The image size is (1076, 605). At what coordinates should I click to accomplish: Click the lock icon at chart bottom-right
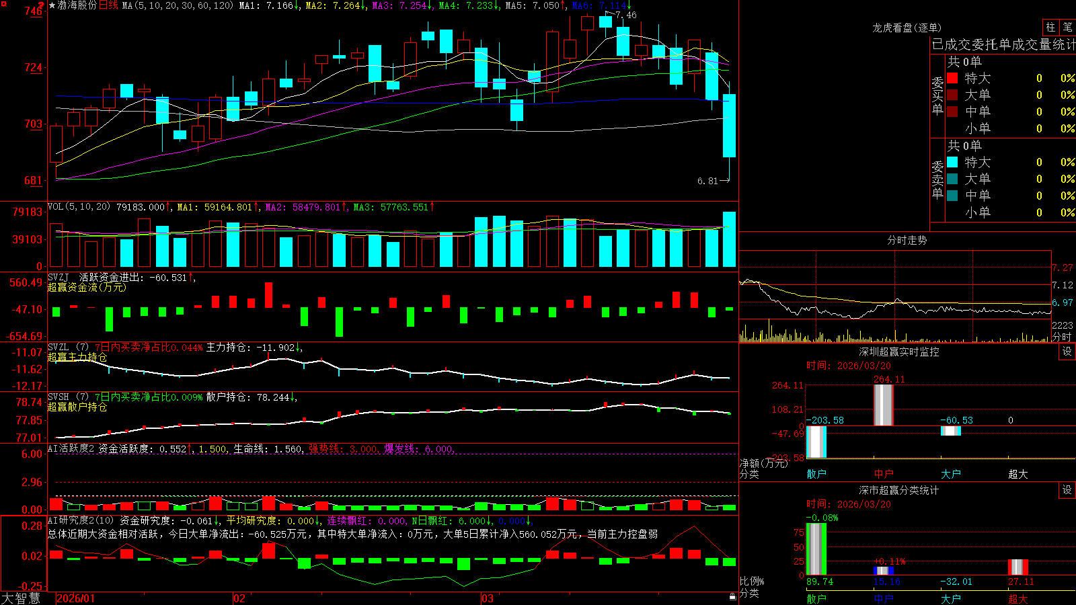(732, 596)
